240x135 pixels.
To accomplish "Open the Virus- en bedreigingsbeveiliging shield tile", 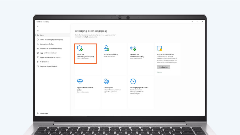I will pos(80,48).
